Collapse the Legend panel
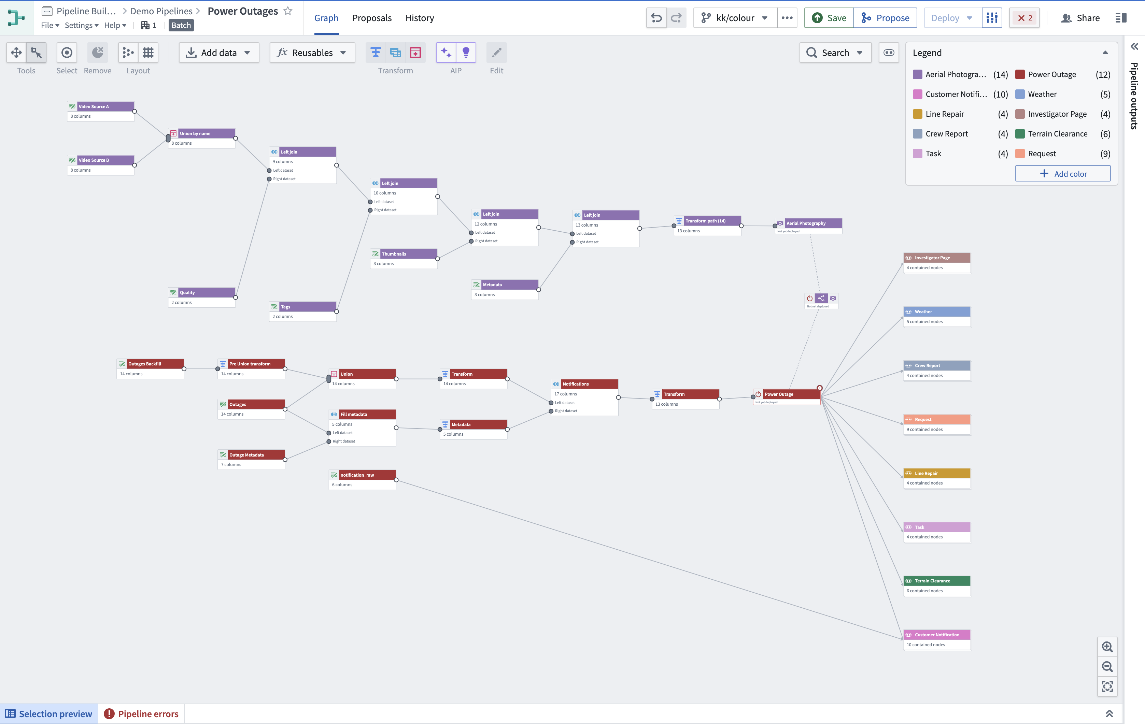1145x724 pixels. 1105,53
